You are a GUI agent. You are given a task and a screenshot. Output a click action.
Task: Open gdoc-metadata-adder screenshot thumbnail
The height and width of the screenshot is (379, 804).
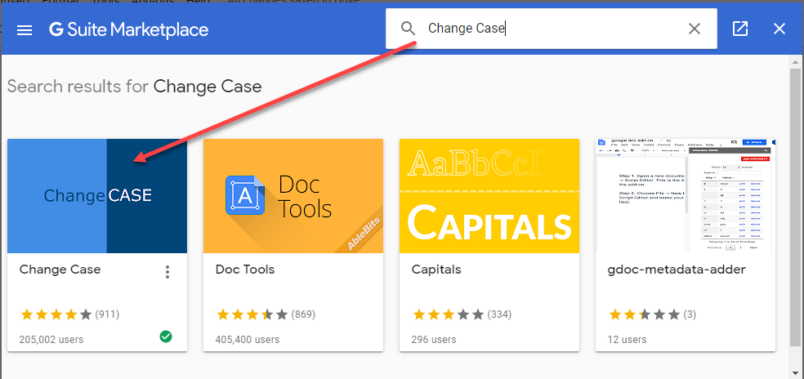[686, 196]
